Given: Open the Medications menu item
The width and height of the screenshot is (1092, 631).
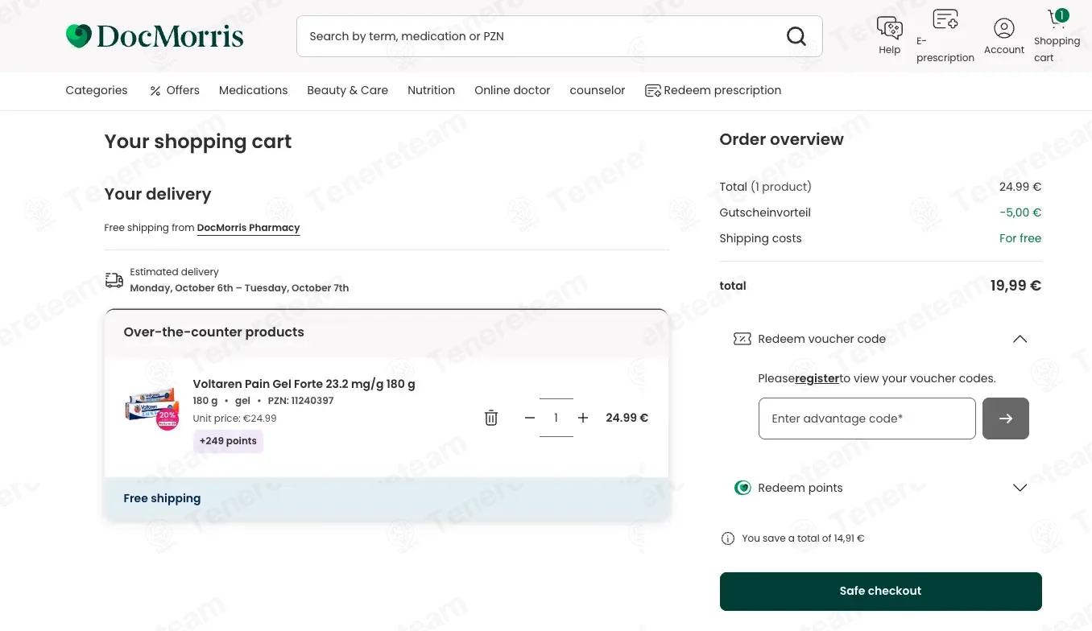Looking at the screenshot, I should 253,90.
